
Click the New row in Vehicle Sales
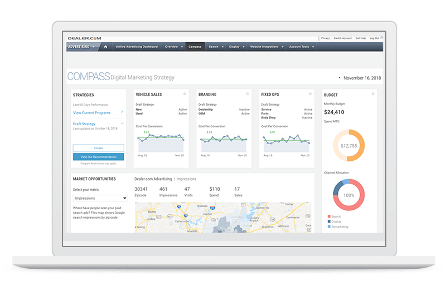(x=161, y=109)
